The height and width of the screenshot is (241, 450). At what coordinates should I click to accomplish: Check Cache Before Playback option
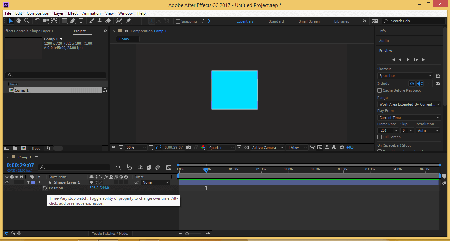click(380, 90)
